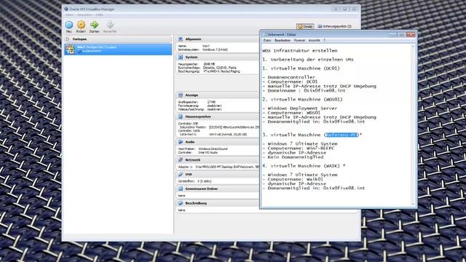Open the Ansicht menu in the Editor
The image size is (466, 262).
[314, 41]
